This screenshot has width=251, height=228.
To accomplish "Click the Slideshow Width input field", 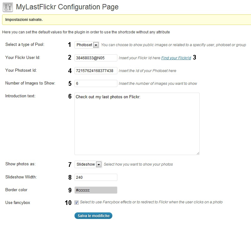I will (x=96, y=177).
